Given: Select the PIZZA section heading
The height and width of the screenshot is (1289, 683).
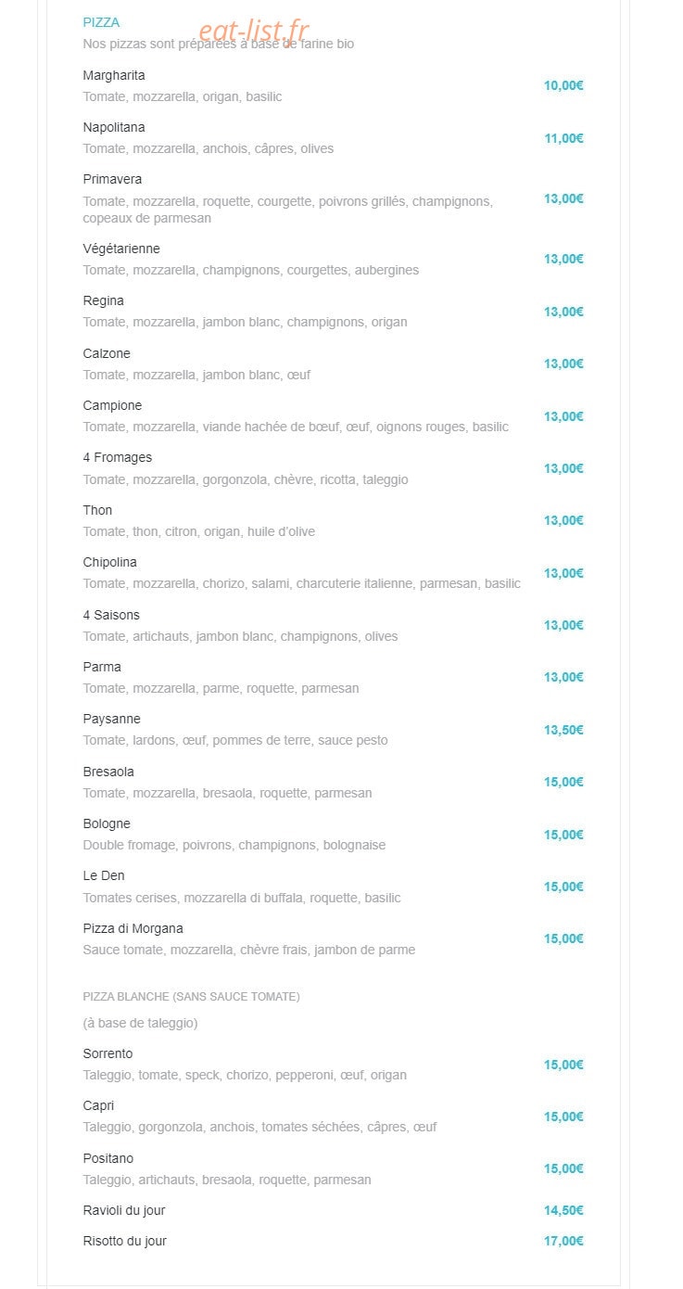Looking at the screenshot, I should 101,22.
